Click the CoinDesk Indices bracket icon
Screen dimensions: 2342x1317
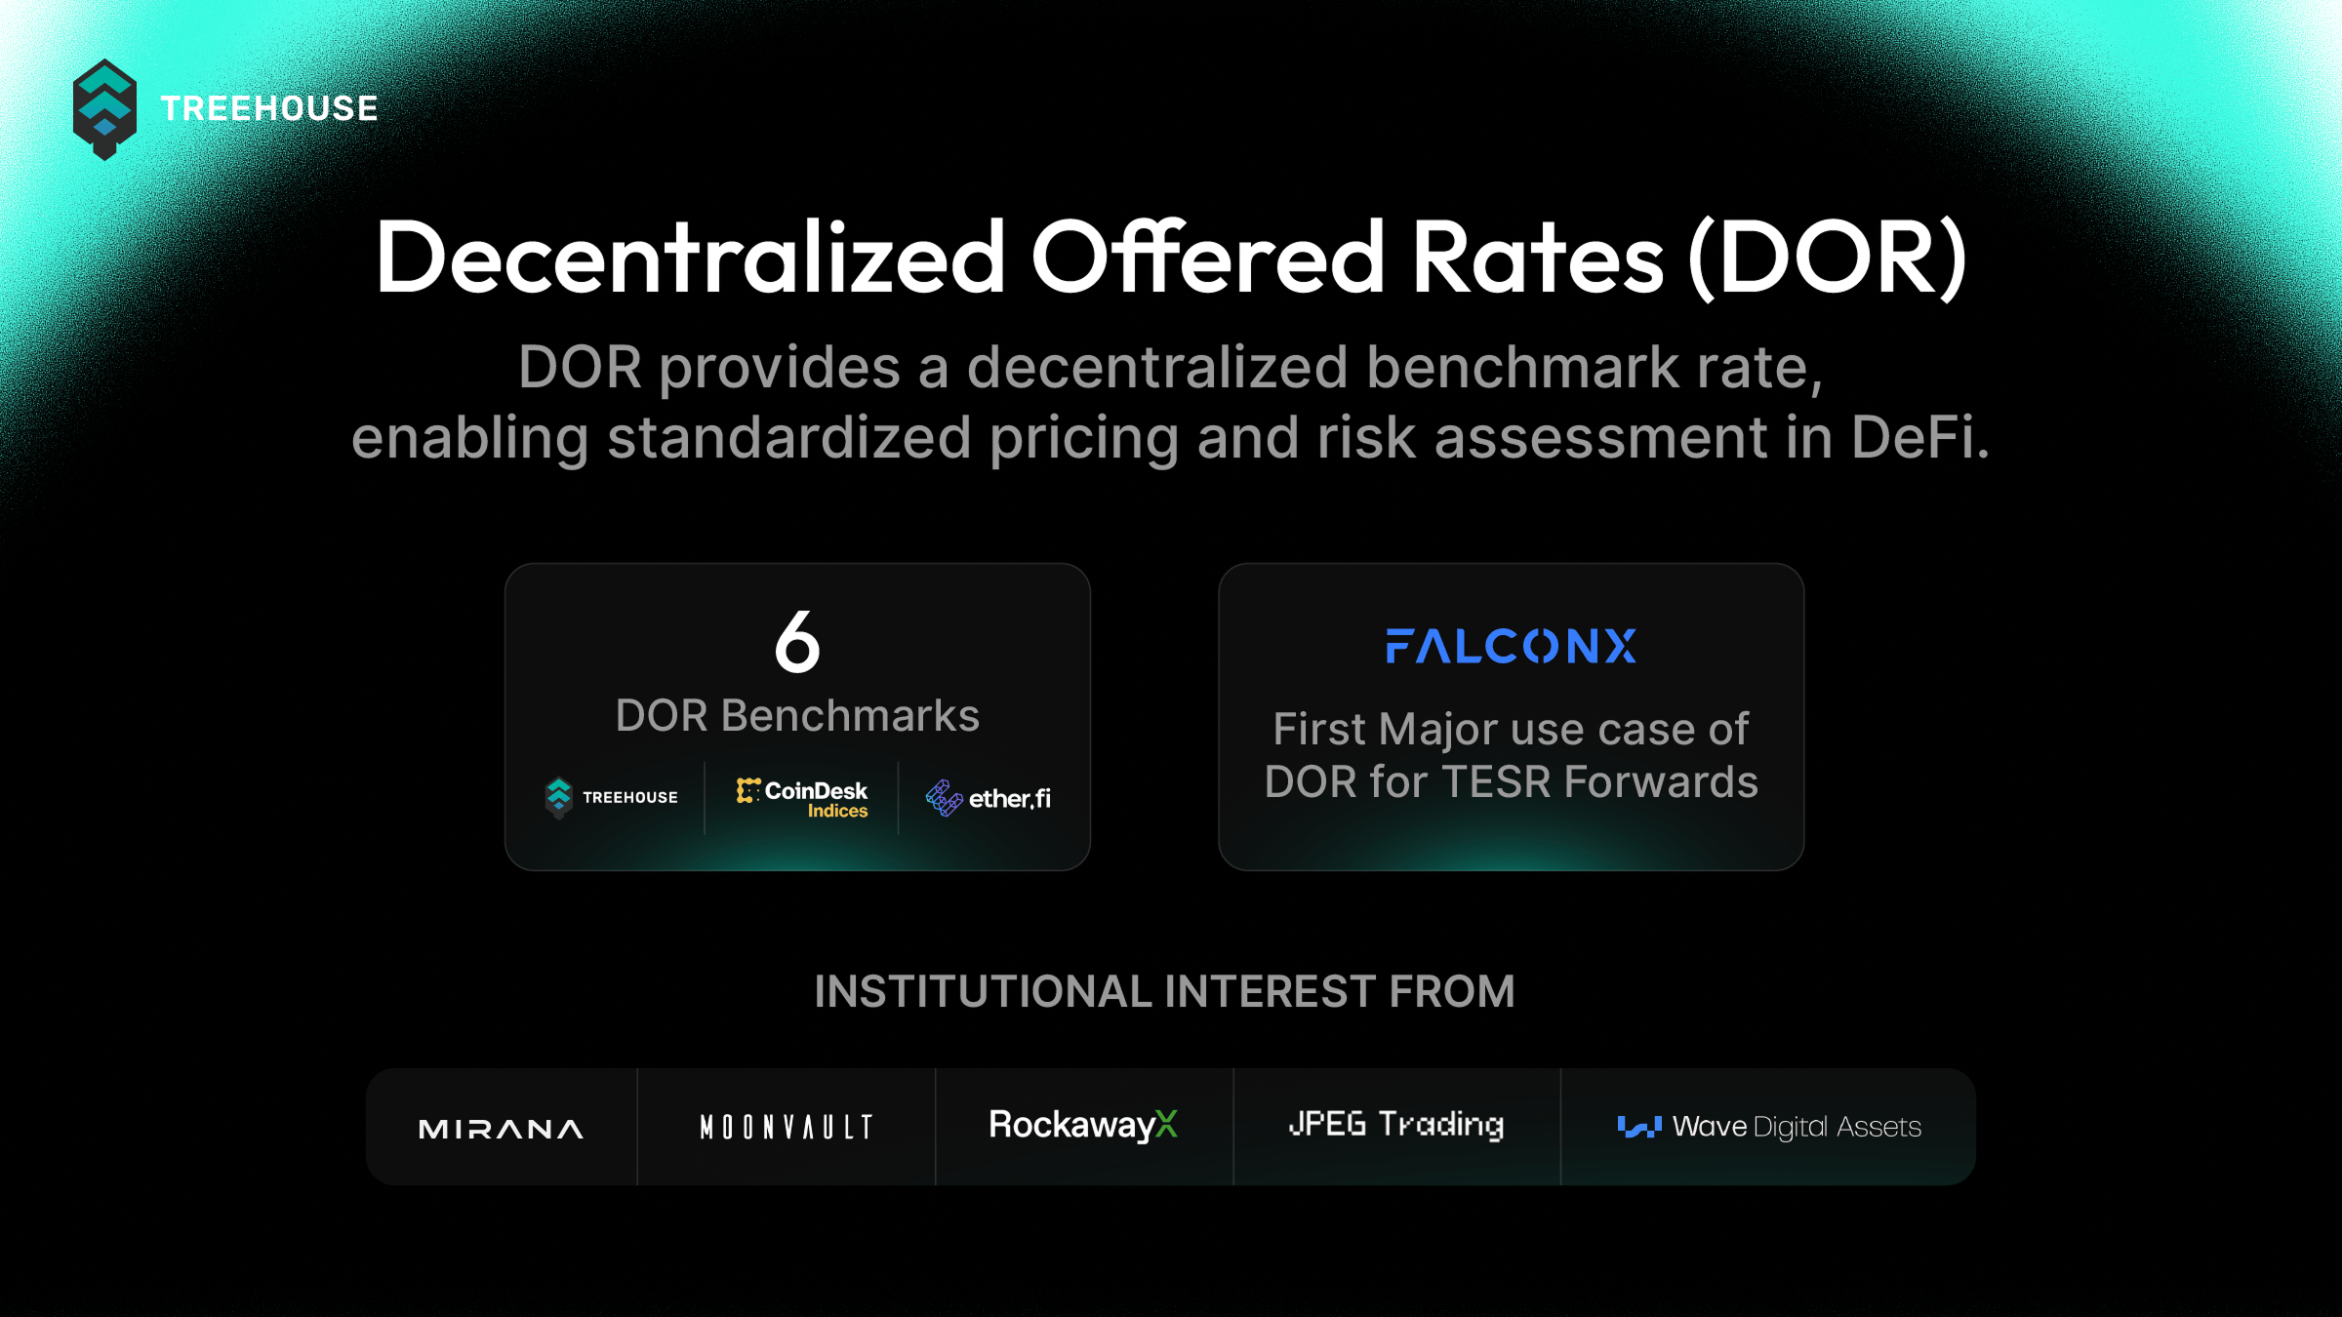click(x=747, y=790)
